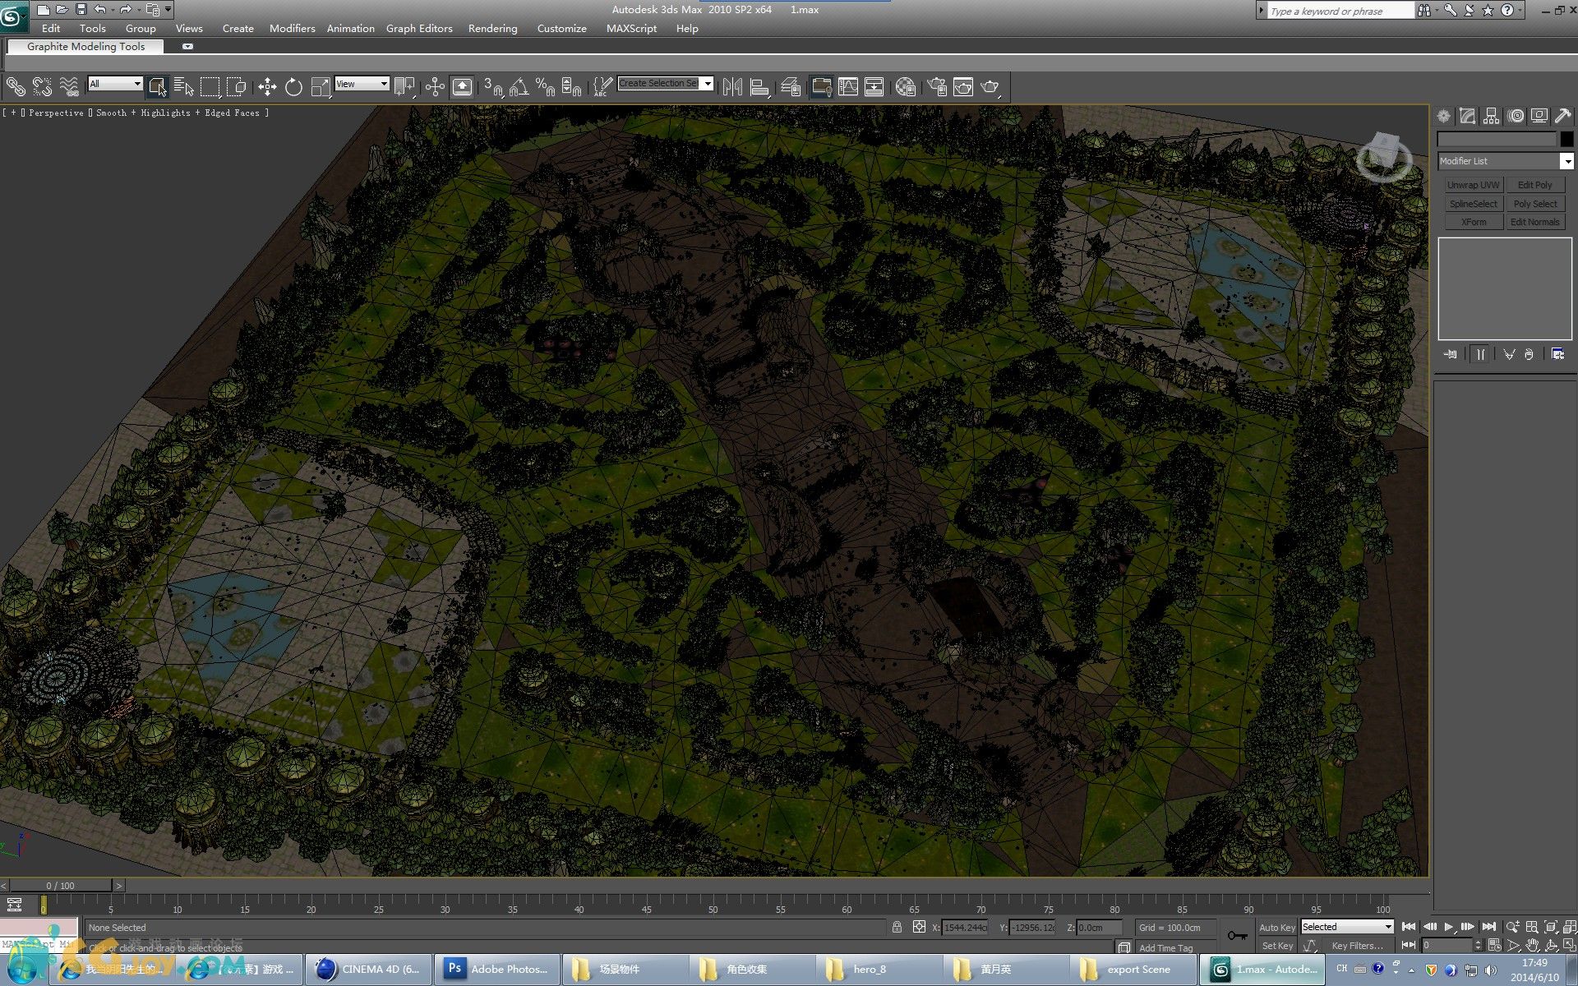Open the Rendering menu
Screen dimensions: 1578x986
[x=492, y=28]
